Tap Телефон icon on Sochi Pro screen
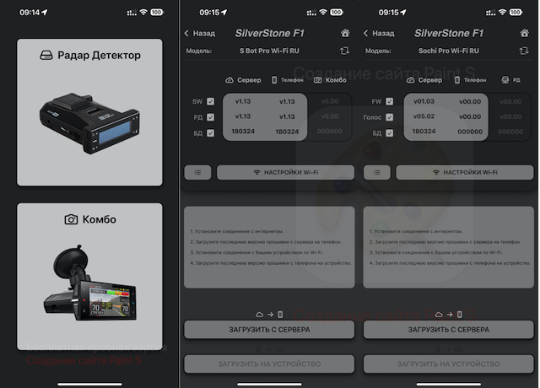 [457, 80]
